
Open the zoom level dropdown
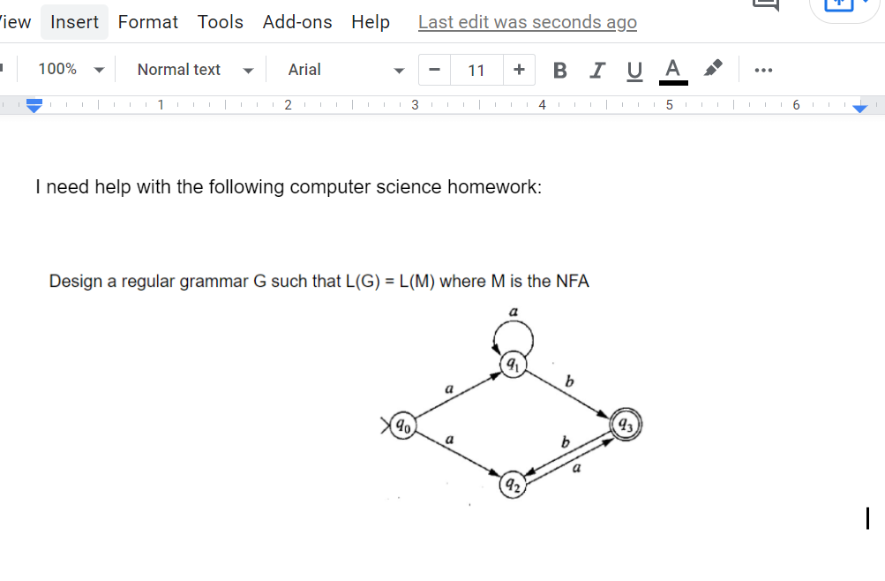tap(68, 69)
